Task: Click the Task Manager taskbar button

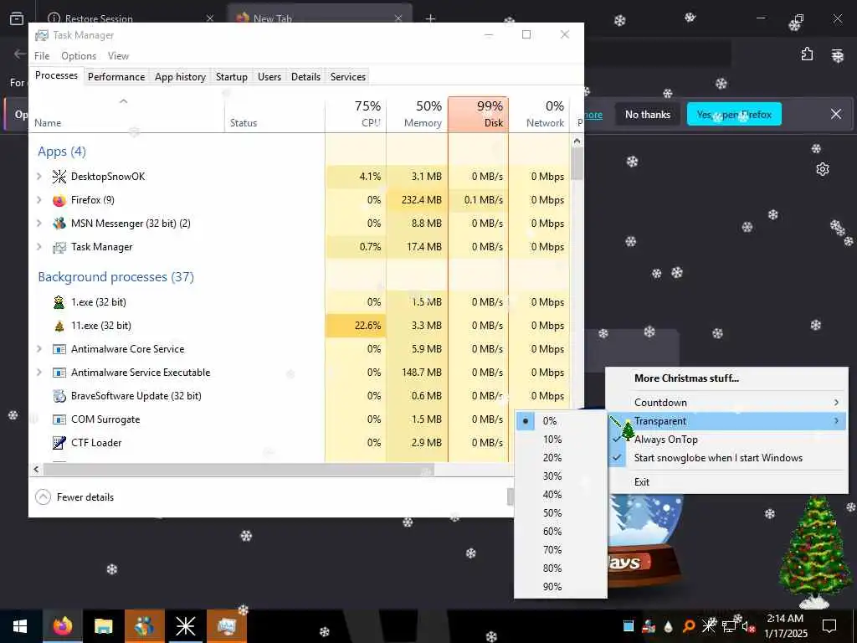Action: tap(226, 626)
